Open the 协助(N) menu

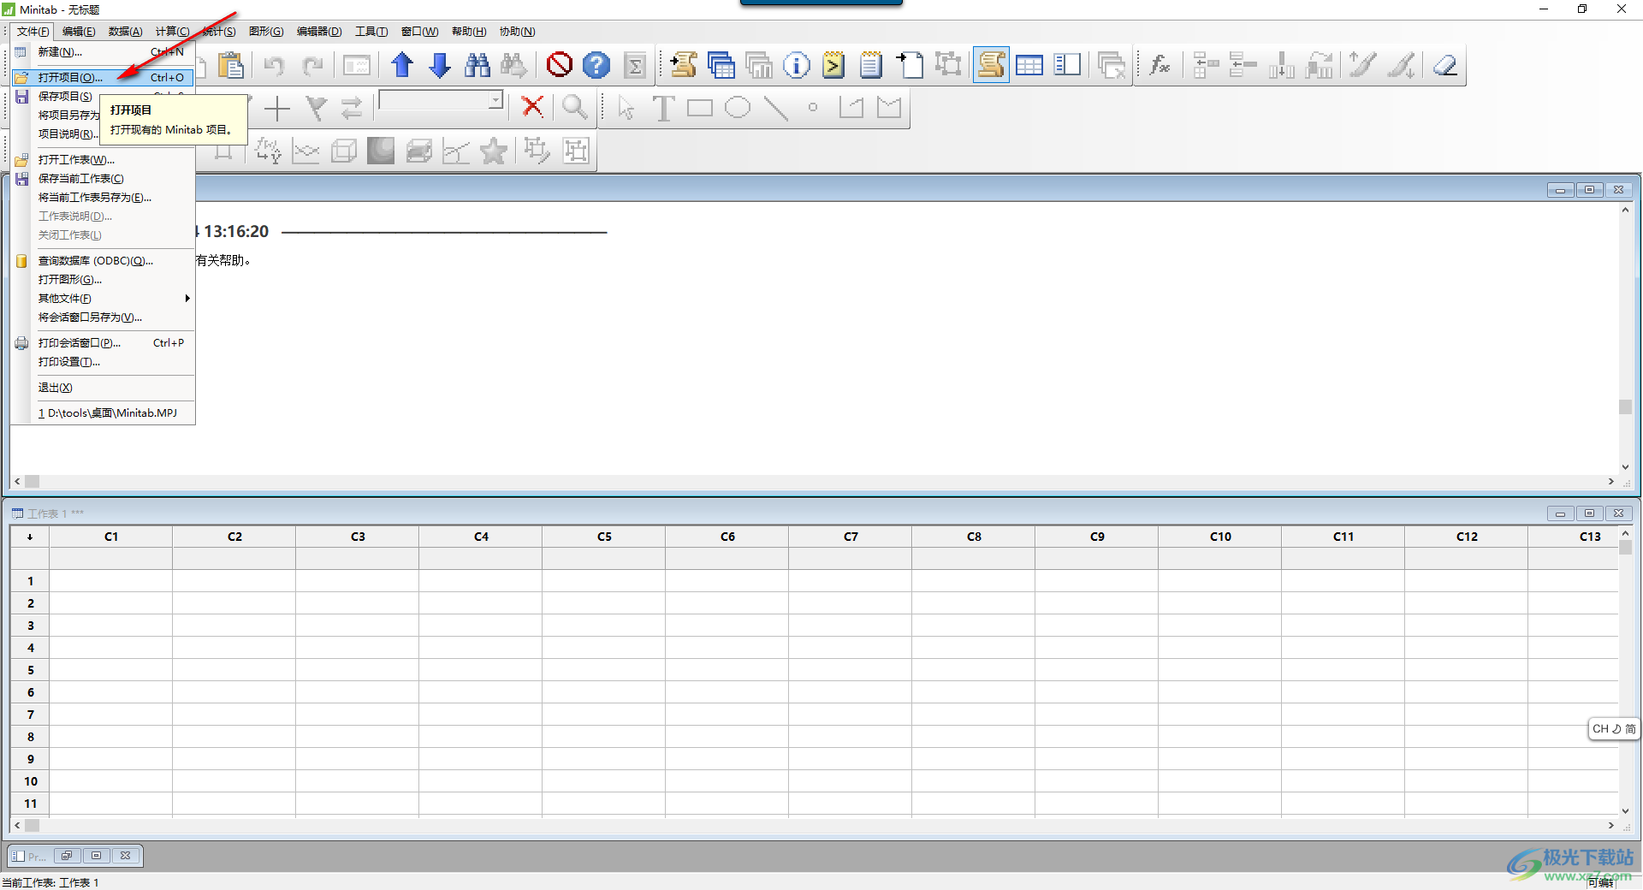517,32
